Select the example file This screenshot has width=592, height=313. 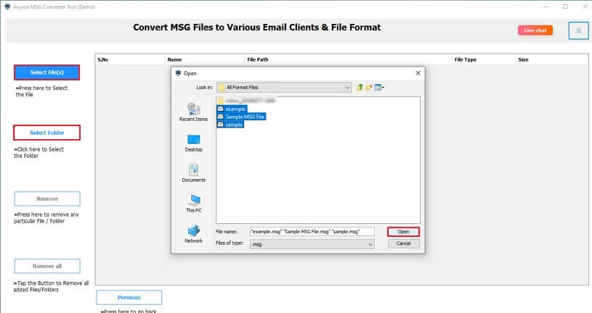click(232, 109)
